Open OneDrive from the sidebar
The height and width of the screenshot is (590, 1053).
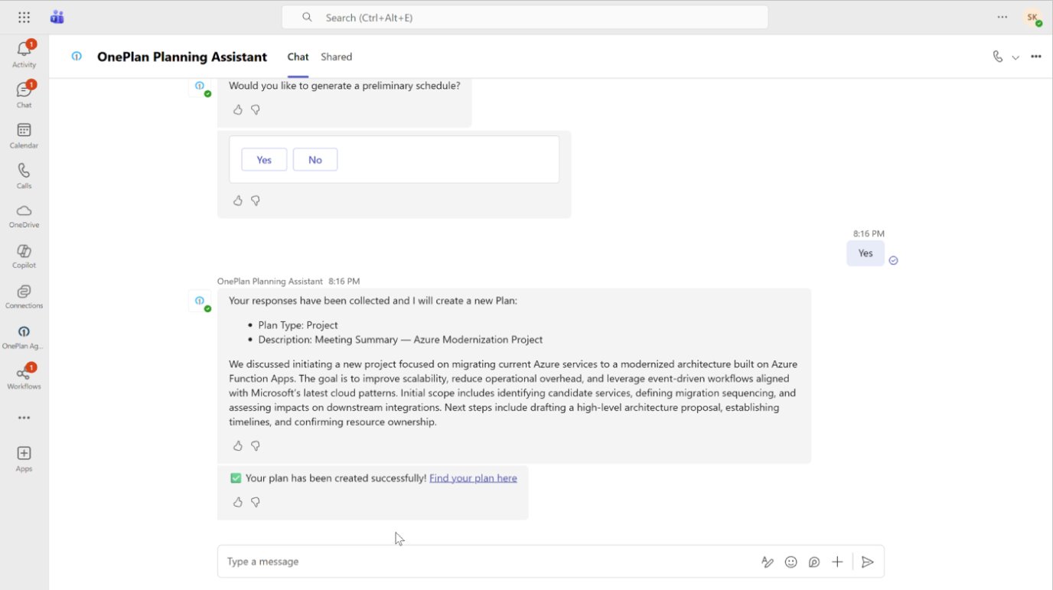pos(24,216)
